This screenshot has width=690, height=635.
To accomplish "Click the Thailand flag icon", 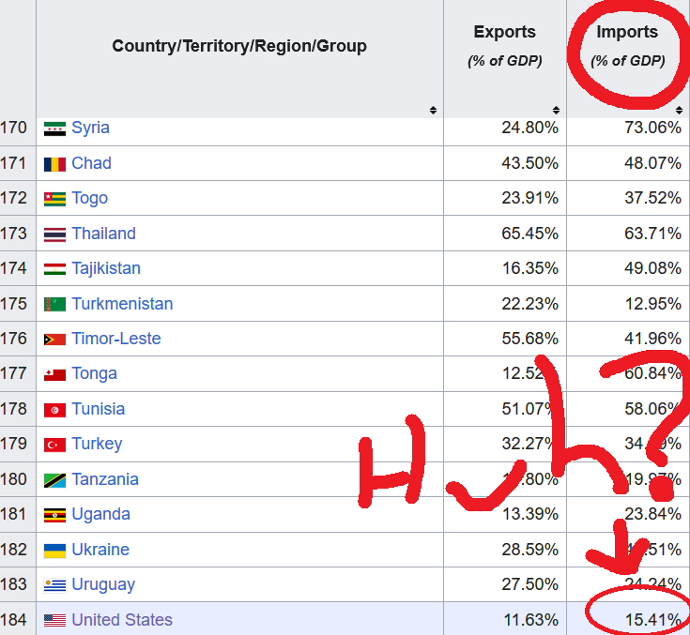I will [x=54, y=234].
